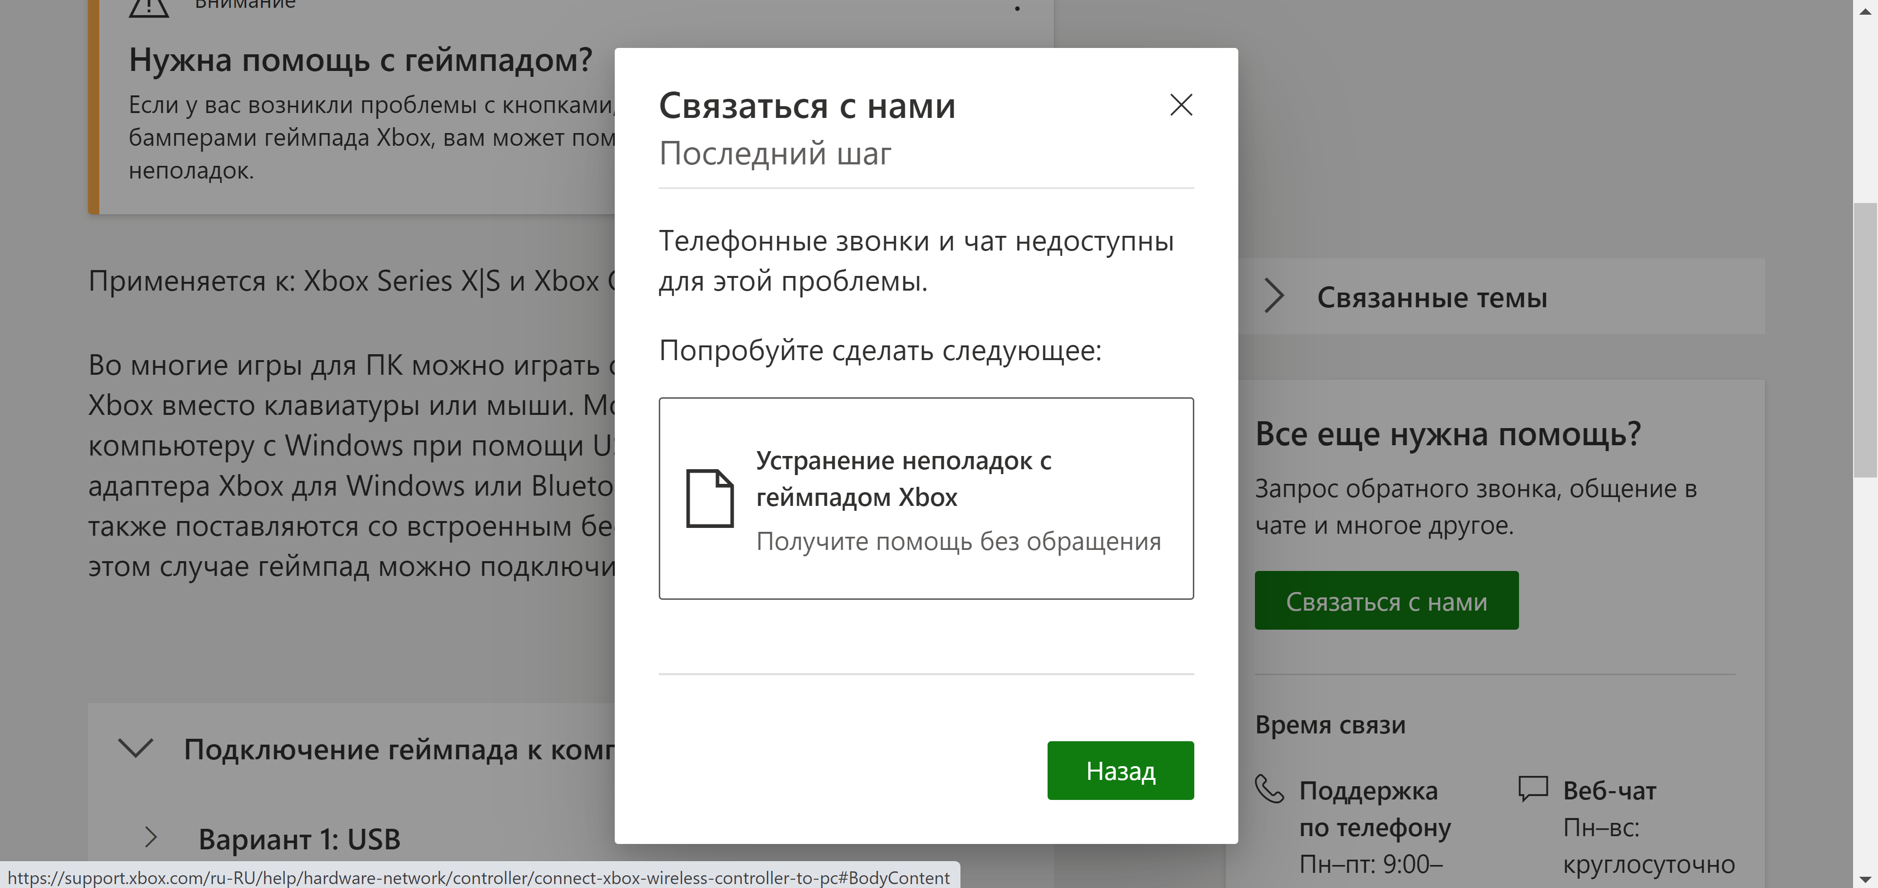This screenshot has height=888, width=1878.
Task: Open Устранение неполадок с геймпадом Xbox card
Action: (x=926, y=498)
